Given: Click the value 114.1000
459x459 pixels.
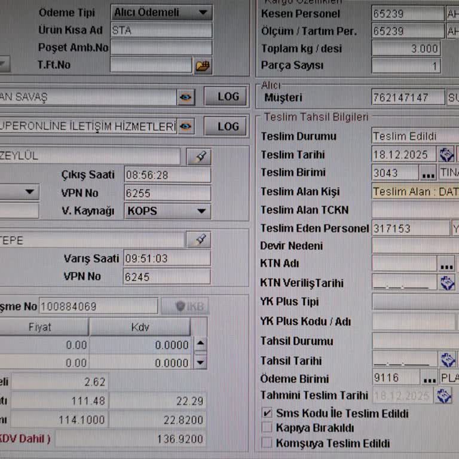Looking at the screenshot, I should click(60, 420).
